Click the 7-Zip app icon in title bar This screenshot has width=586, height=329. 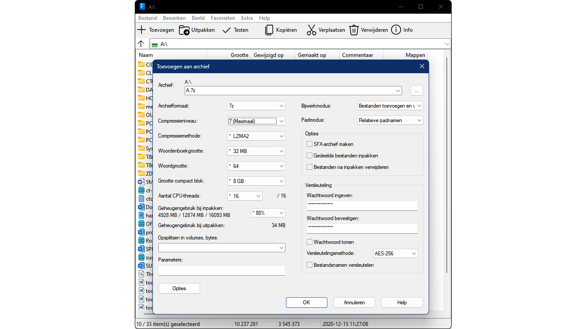click(x=142, y=7)
